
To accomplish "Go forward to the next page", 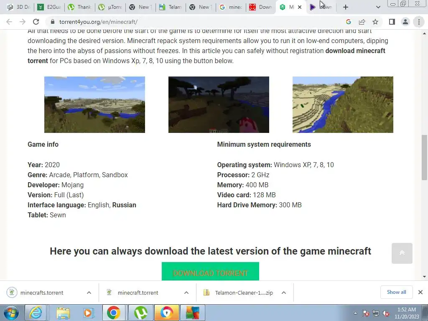I will coord(23,22).
